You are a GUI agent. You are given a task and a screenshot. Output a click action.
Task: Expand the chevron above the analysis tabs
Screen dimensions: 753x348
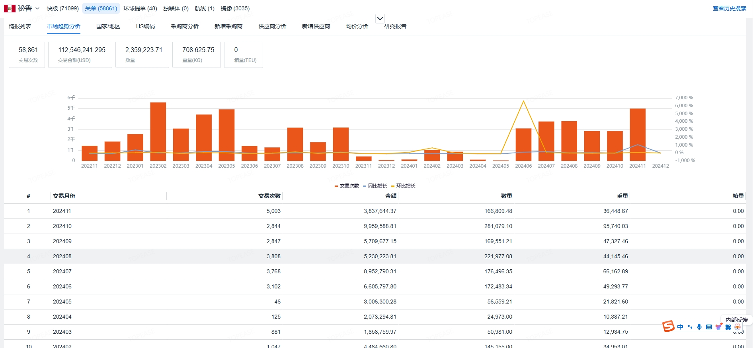(x=380, y=18)
